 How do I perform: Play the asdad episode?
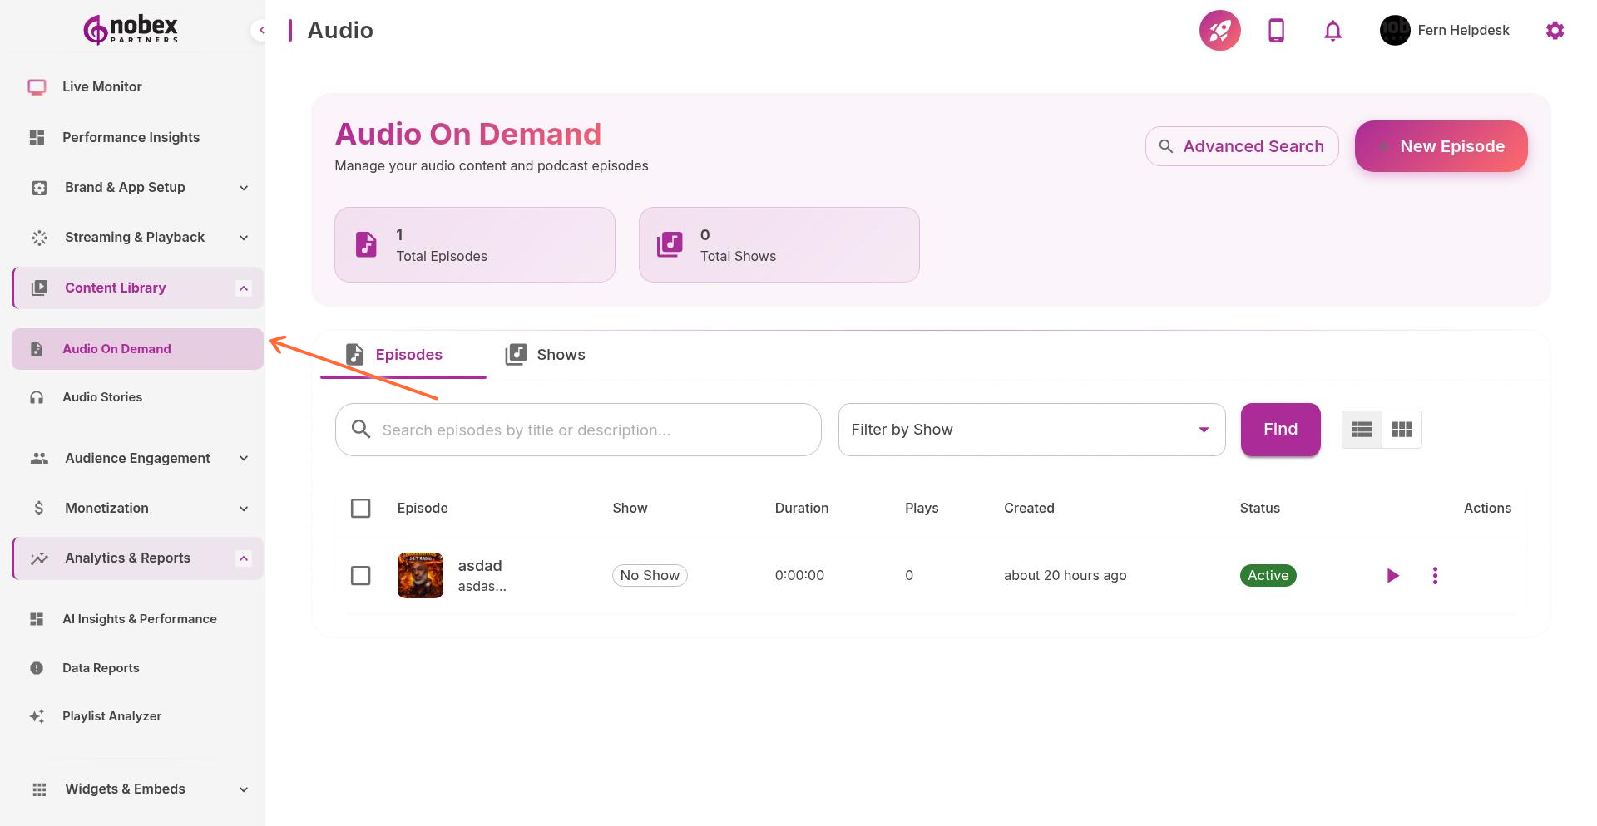coord(1392,575)
